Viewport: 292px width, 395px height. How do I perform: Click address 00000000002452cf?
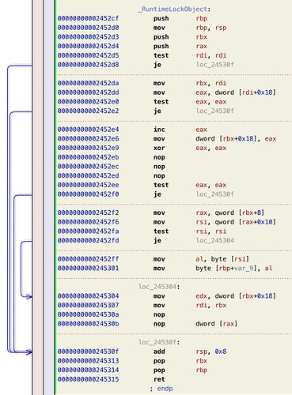click(88, 18)
